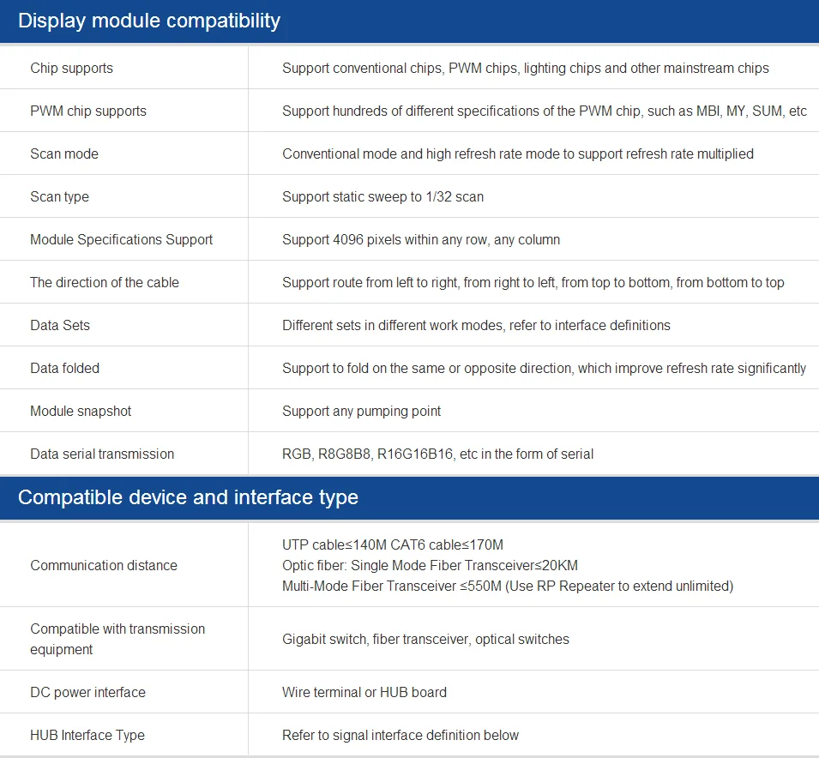Click the HUB Interface Type label
The width and height of the screenshot is (819, 758).
[87, 736]
